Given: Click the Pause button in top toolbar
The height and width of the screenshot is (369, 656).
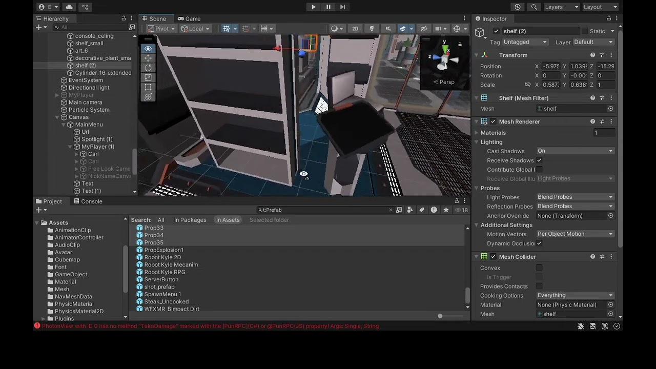Looking at the screenshot, I should coord(328,7).
